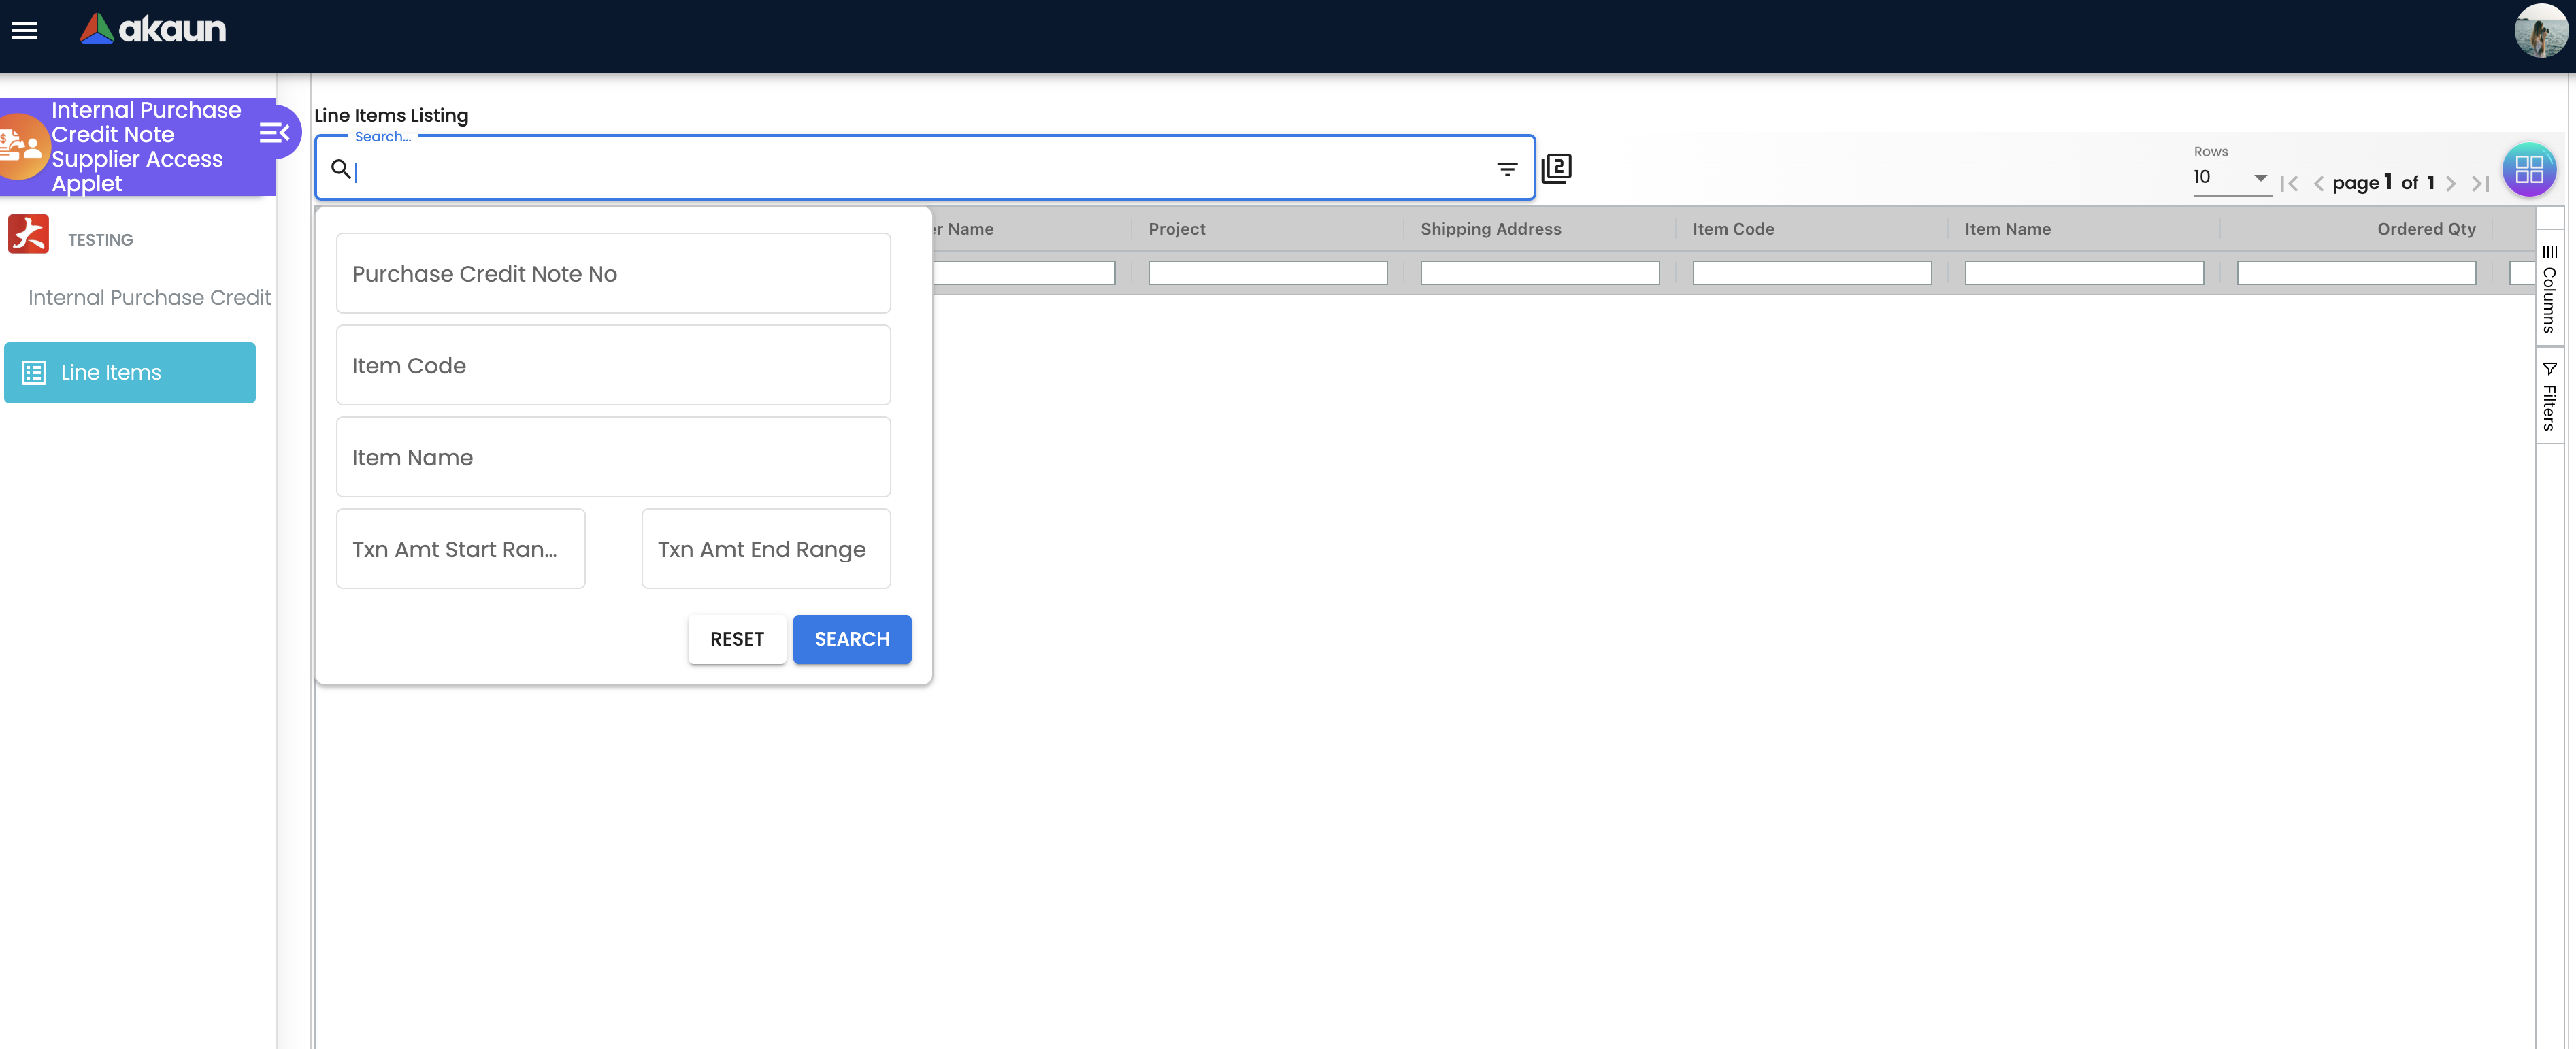Go to first page
Image resolution: width=2576 pixels, height=1049 pixels.
[x=2289, y=183]
